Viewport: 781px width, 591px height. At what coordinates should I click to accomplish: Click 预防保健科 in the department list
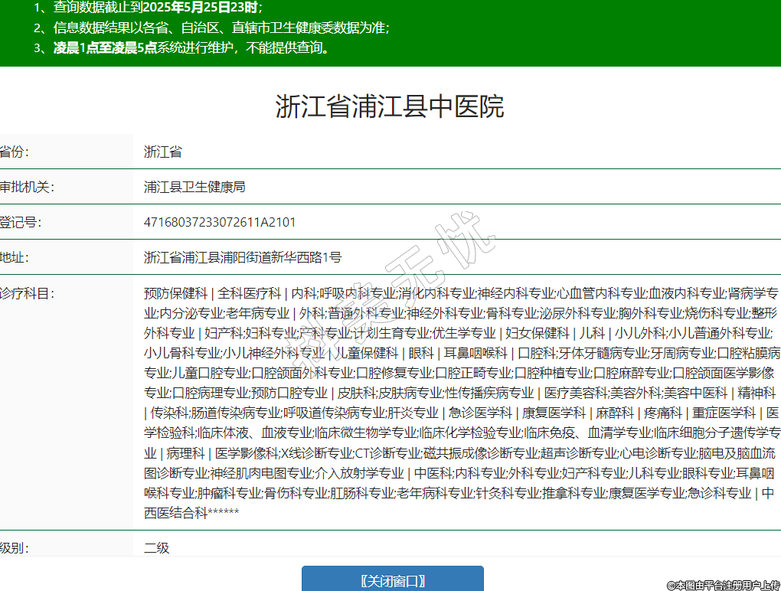[175, 293]
